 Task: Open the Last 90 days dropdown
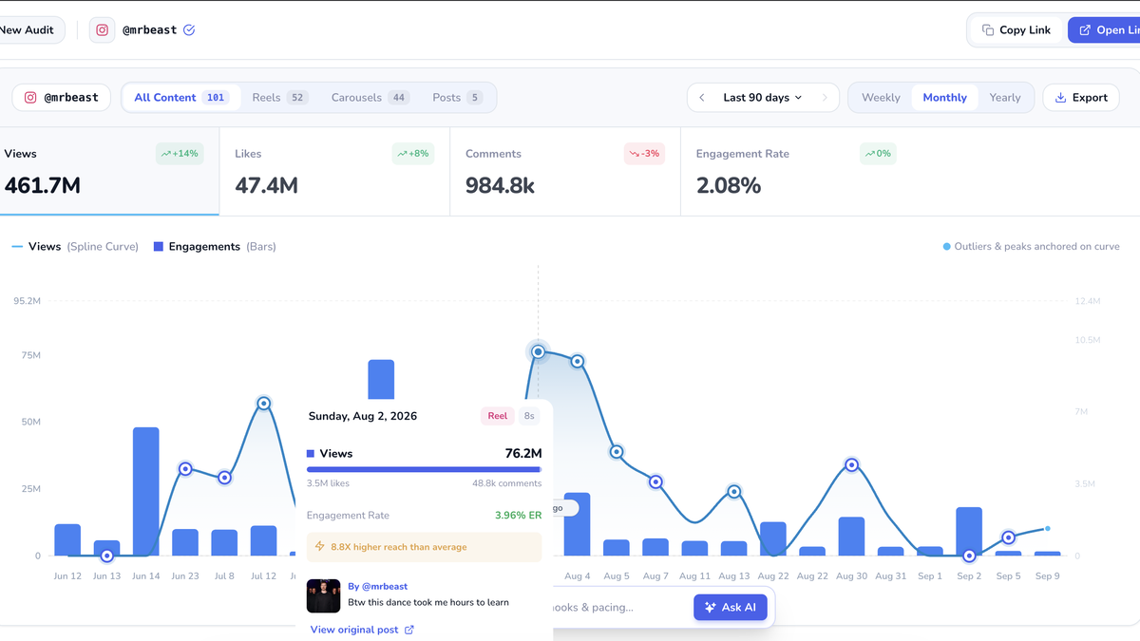coord(763,98)
